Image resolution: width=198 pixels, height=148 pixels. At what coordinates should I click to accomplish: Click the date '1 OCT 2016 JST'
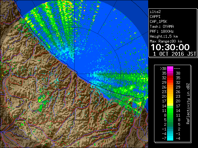pyautogui.click(x=174, y=54)
